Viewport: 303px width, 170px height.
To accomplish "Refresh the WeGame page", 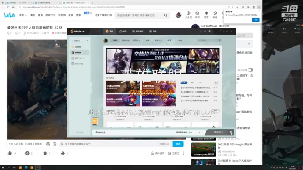I will coord(98,31).
